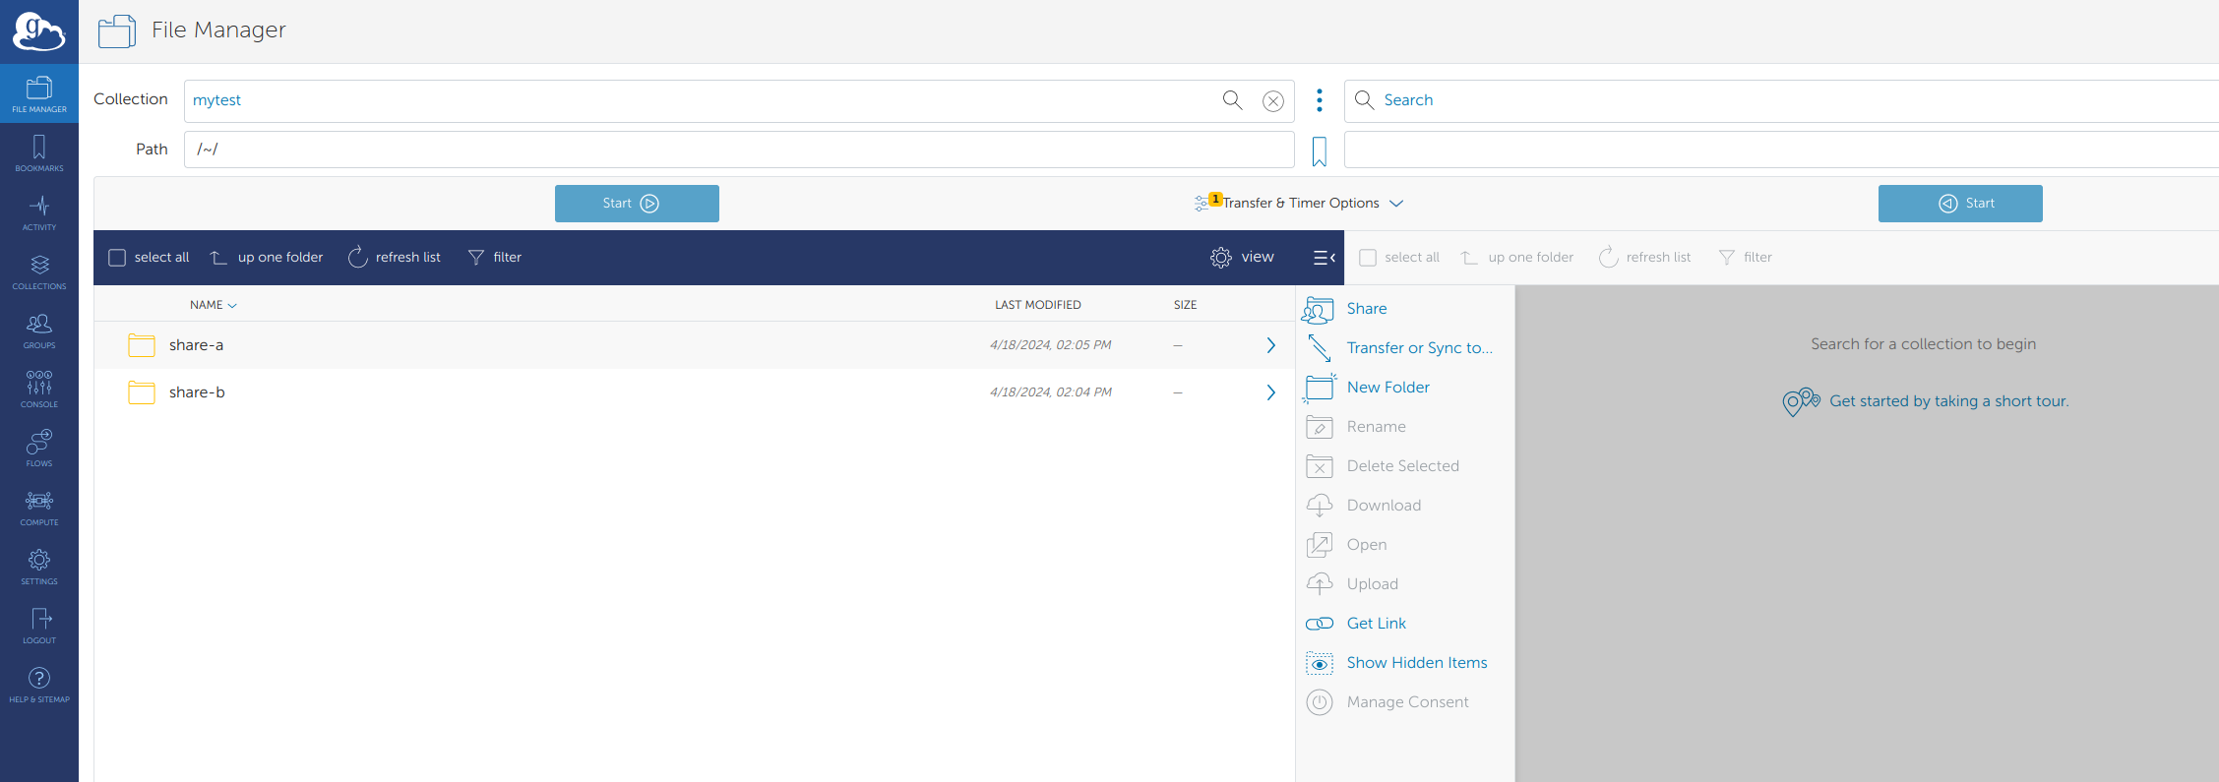Screen dimensions: 2219x782
Task: Click the collection search magnifier icon
Action: 1232,100
